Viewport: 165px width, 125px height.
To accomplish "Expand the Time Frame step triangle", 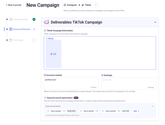I will click(x=7, y=40).
